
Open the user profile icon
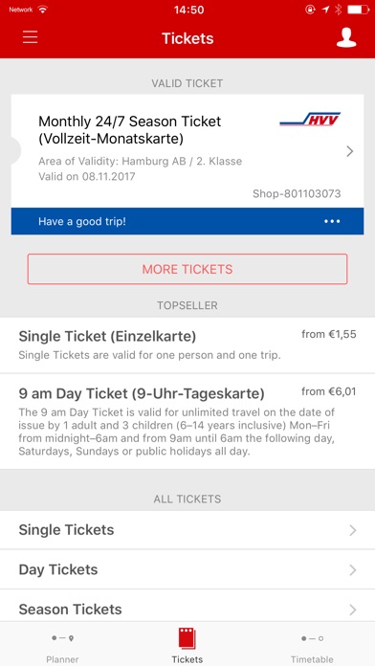[346, 37]
